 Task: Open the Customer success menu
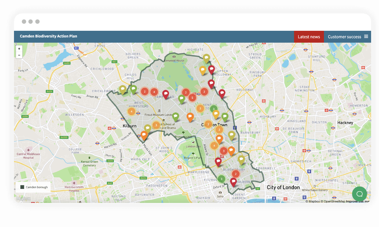344,37
